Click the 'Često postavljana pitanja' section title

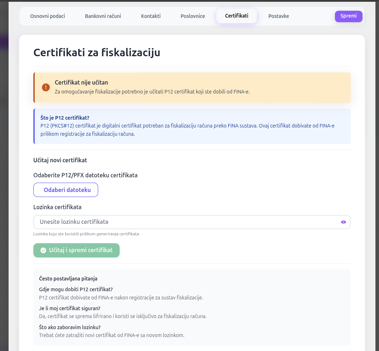[68, 279]
